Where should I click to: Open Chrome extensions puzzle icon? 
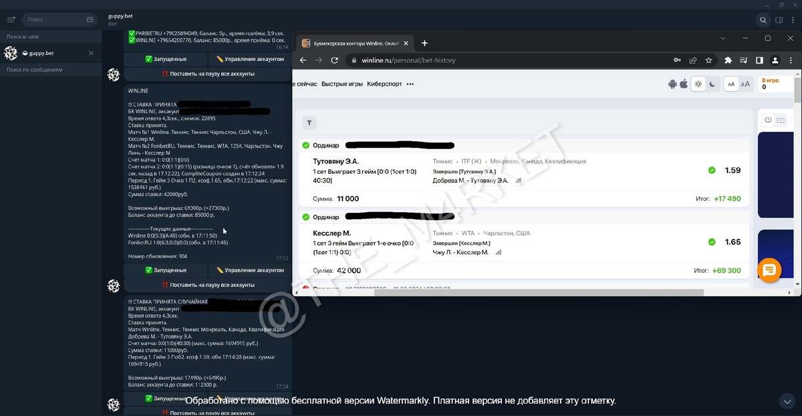728,60
